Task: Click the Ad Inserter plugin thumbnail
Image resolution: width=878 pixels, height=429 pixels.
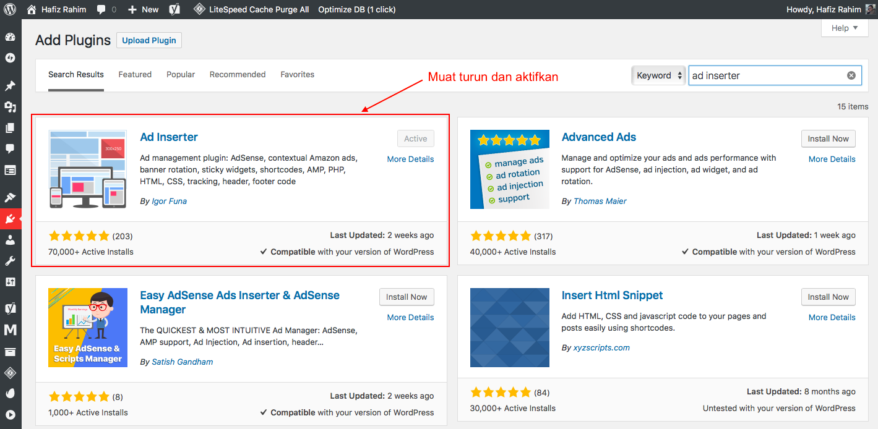Action: point(88,169)
